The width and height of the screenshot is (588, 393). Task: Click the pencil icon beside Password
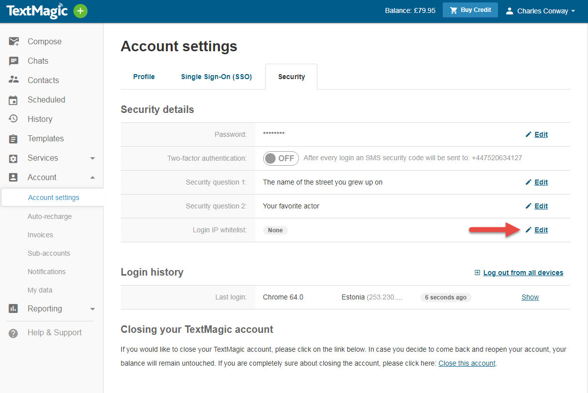(x=528, y=134)
